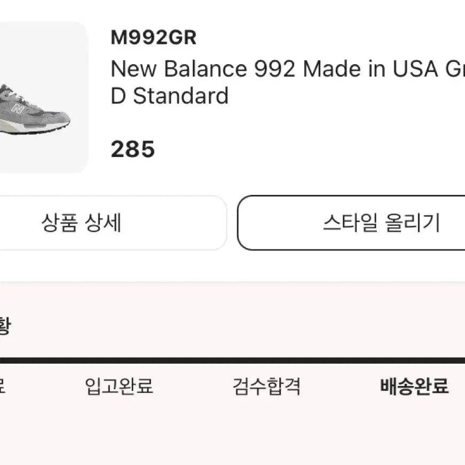This screenshot has height=465, width=465.
Task: Click the N logo on the sneaker
Action: pyautogui.click(x=18, y=108)
